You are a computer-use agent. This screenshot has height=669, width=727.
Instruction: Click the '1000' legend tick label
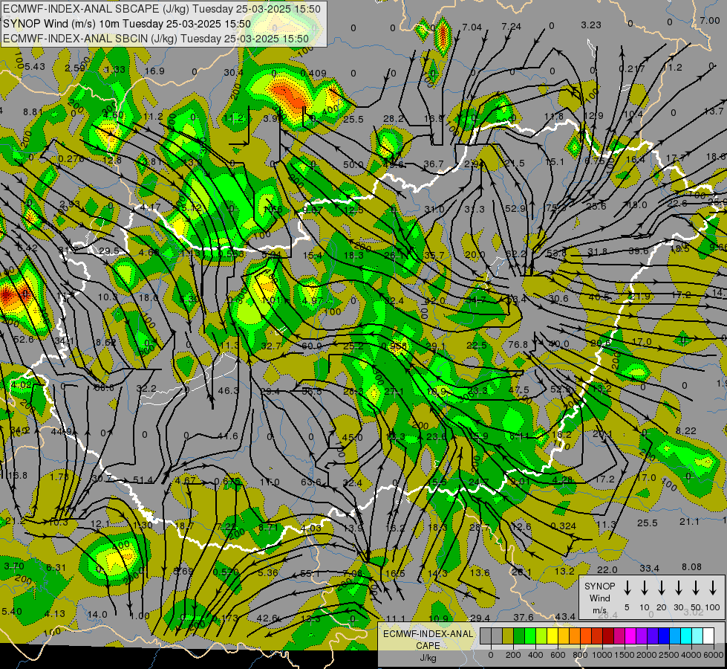tap(602, 655)
